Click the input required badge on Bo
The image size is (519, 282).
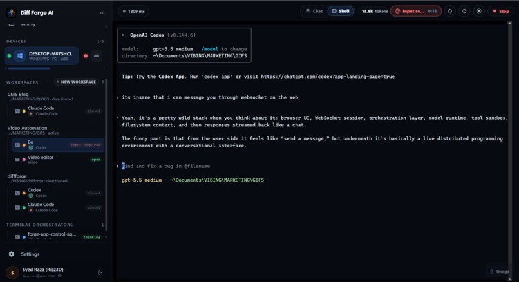86,145
